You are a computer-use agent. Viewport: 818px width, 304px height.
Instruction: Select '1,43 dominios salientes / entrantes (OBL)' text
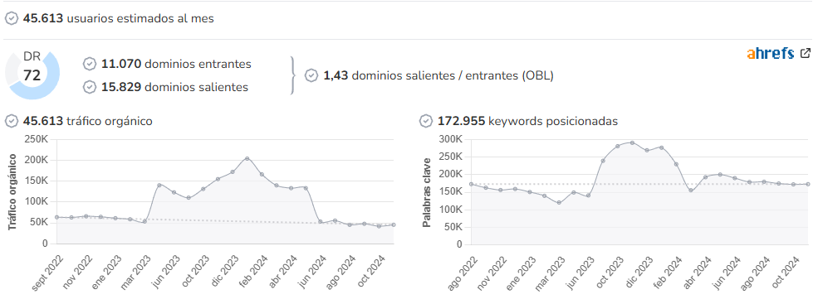pyautogui.click(x=438, y=75)
